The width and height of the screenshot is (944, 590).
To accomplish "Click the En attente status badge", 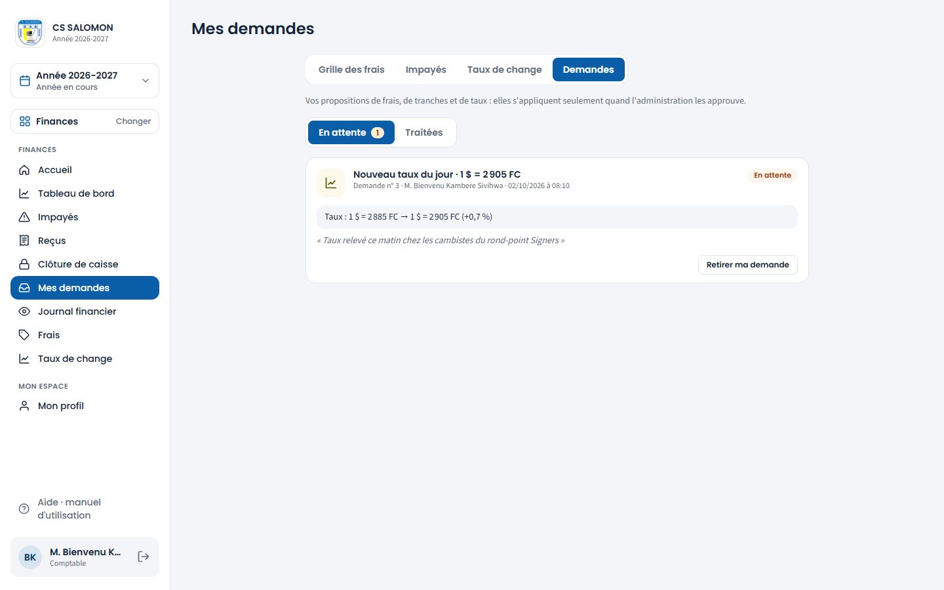I will click(x=772, y=175).
